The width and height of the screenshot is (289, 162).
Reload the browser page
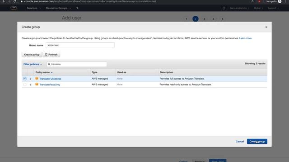tap(15, 1)
